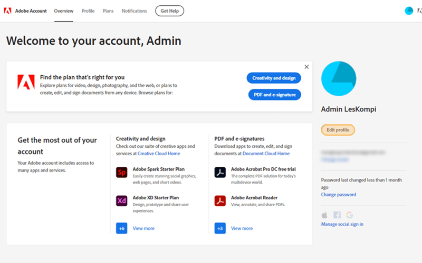Open the Acrobat Reader icon

(220, 201)
